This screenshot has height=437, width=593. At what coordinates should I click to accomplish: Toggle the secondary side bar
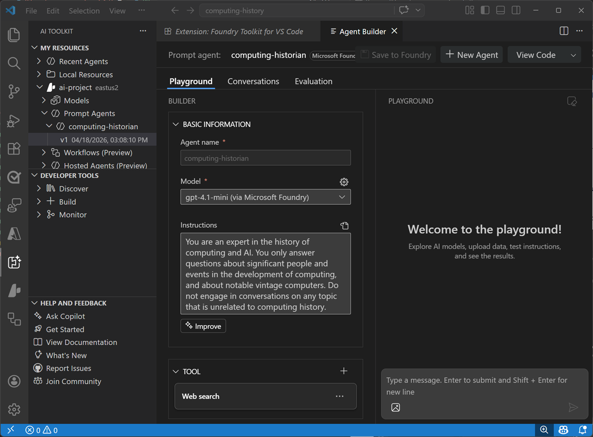[x=515, y=10]
